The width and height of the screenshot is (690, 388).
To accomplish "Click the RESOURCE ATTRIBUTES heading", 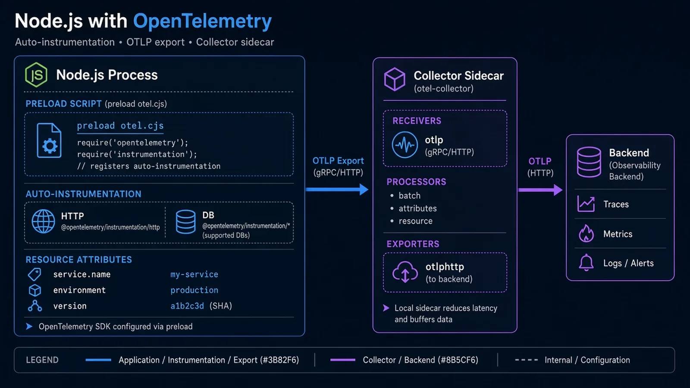I will [78, 260].
